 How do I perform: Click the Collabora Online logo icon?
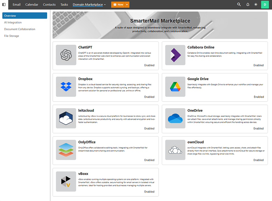pyautogui.click(x=175, y=55)
